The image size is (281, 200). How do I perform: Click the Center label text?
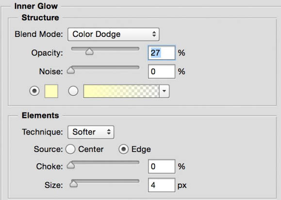91,150
